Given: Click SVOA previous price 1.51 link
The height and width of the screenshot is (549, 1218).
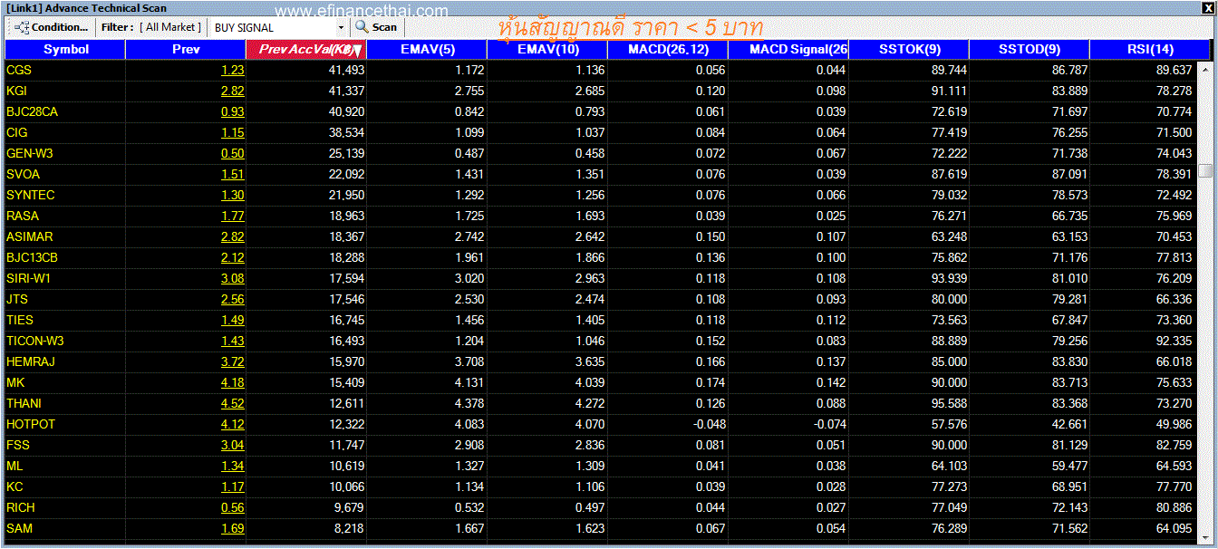Looking at the screenshot, I should point(232,174).
